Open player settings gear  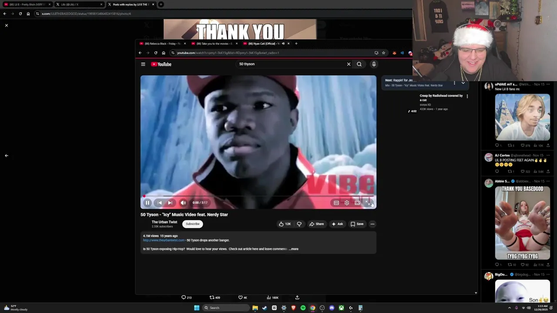(x=347, y=203)
